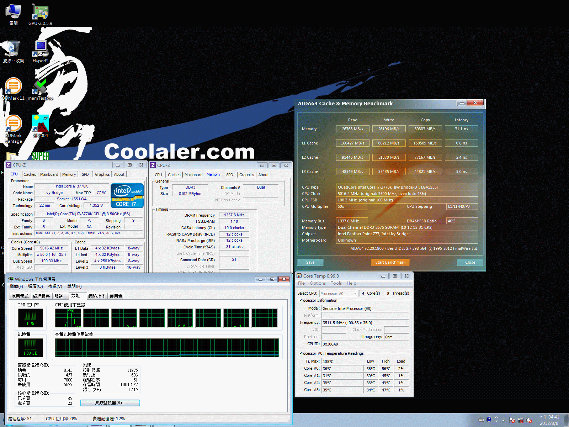Click the Action Center flag tray icon

[512, 420]
